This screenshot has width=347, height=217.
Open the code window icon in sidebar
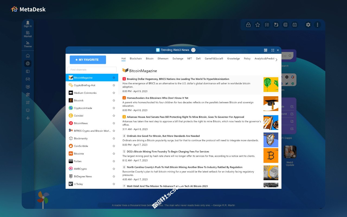(28, 110)
